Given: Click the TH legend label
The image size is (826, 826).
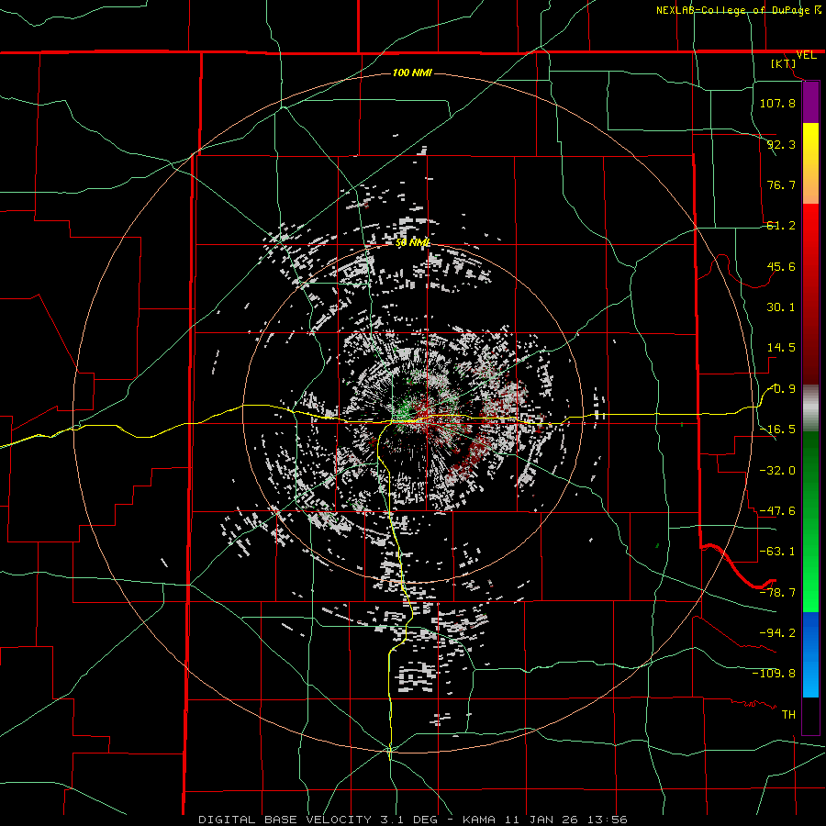Looking at the screenshot, I should coord(788,714).
